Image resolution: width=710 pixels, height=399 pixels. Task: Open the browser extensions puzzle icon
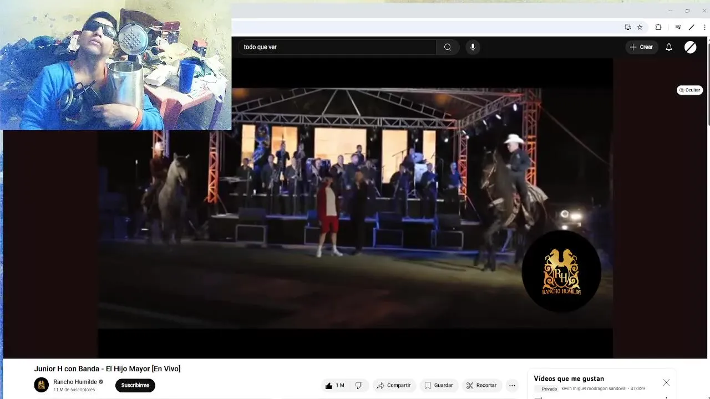[658, 27]
